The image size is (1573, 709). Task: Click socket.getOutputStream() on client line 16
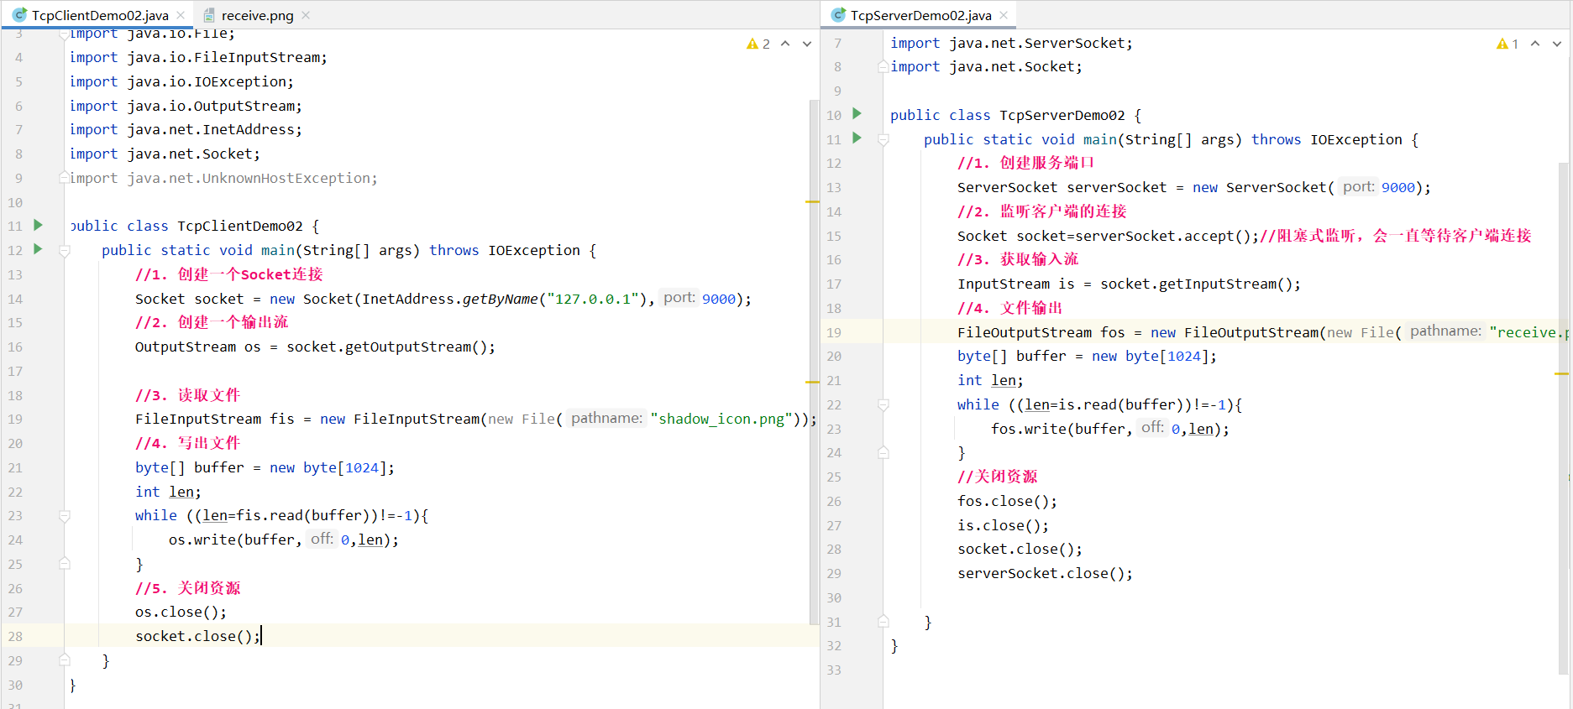pyautogui.click(x=387, y=347)
